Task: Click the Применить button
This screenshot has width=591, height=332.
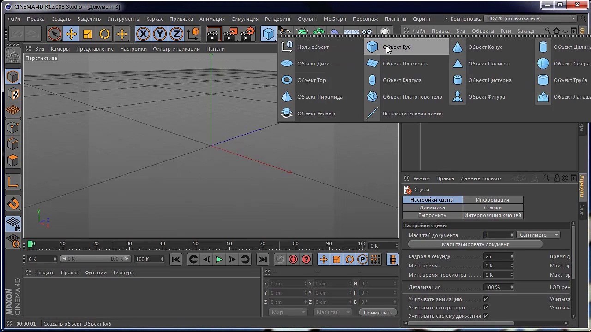Action: pos(378,313)
